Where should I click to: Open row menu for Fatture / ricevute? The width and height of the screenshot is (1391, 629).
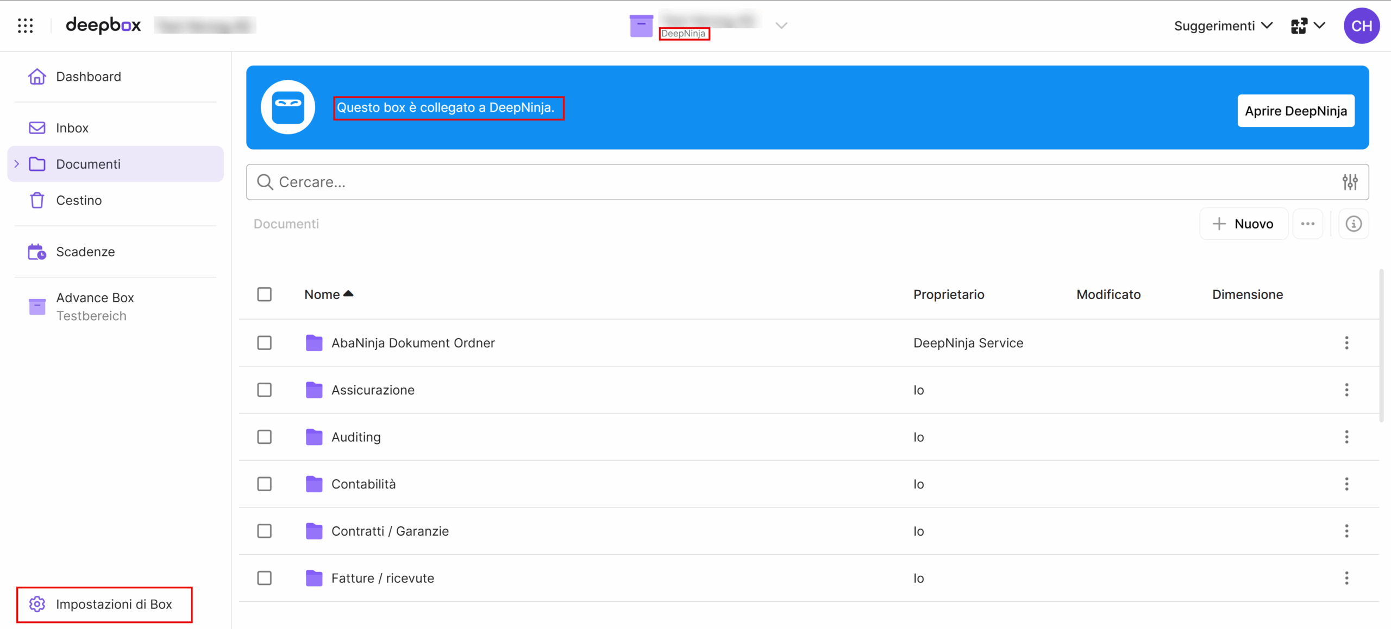[1346, 578]
